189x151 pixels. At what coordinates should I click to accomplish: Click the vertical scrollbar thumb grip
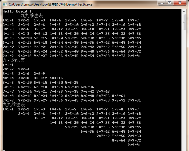(184, 22)
